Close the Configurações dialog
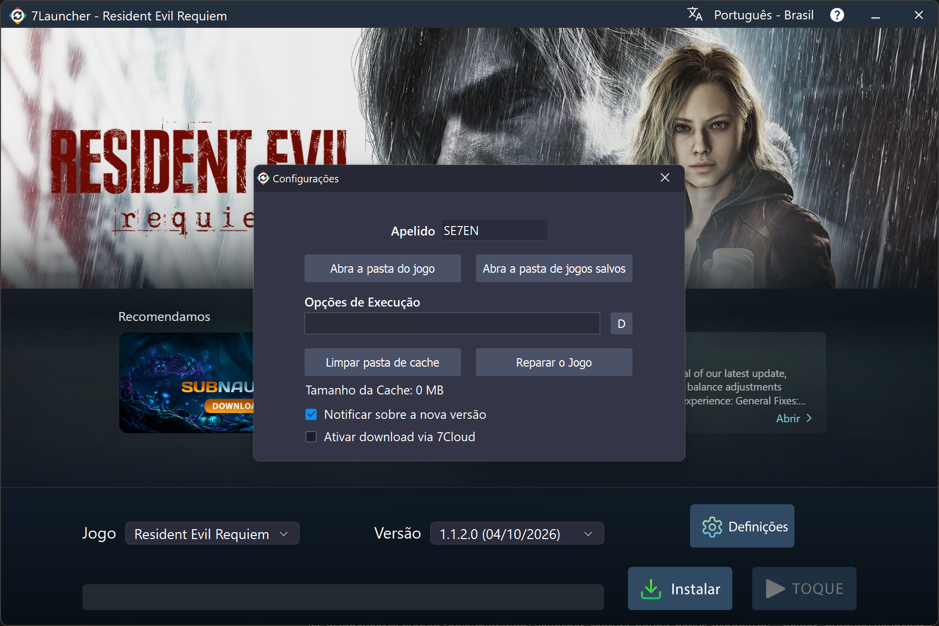The width and height of the screenshot is (939, 626). [x=665, y=178]
